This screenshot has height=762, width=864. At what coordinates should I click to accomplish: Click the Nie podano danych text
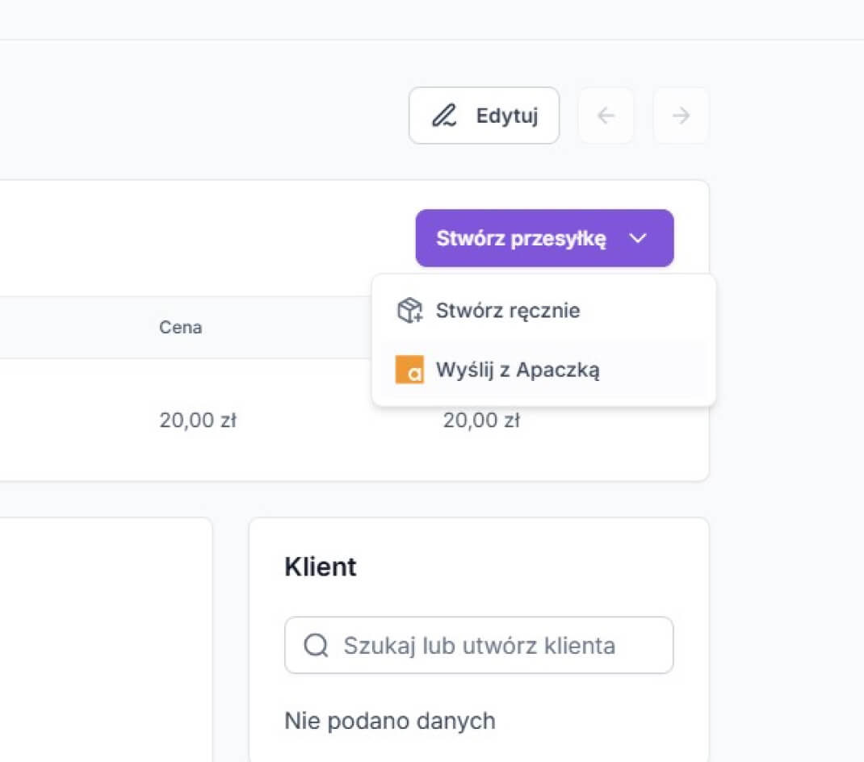[x=389, y=720]
